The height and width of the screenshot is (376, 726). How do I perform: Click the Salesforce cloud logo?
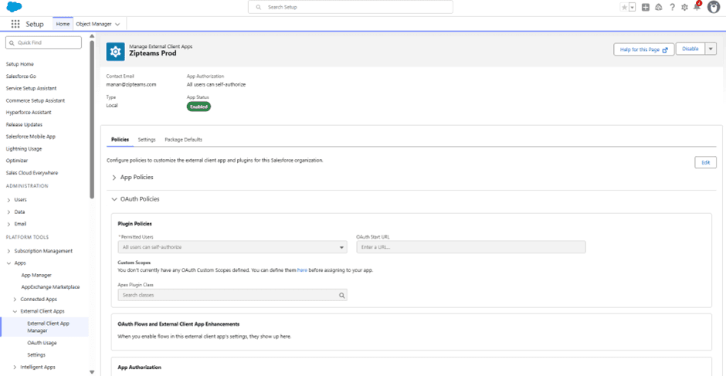[15, 8]
